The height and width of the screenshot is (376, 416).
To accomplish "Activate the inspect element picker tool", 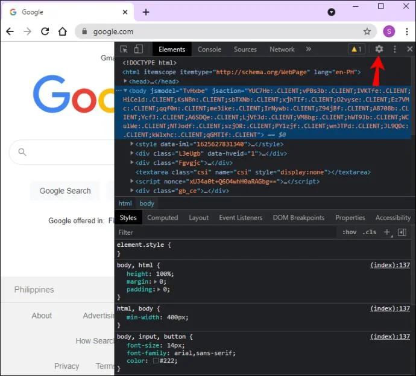I will point(124,49).
